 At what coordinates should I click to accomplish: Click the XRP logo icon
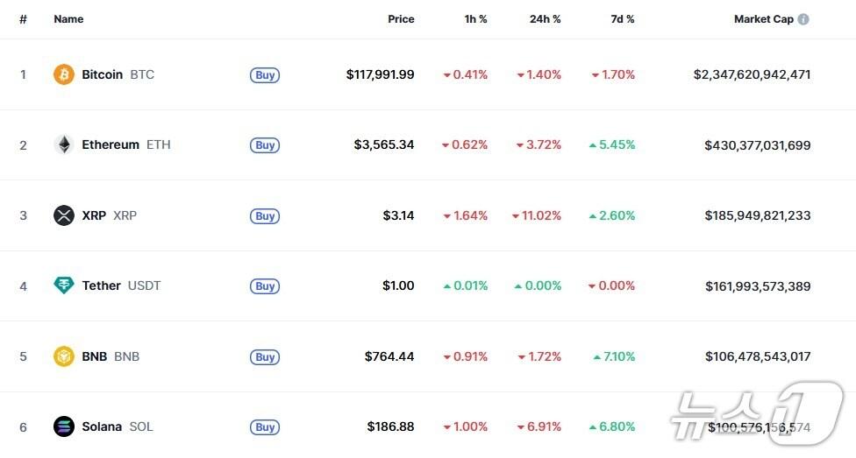(x=64, y=215)
